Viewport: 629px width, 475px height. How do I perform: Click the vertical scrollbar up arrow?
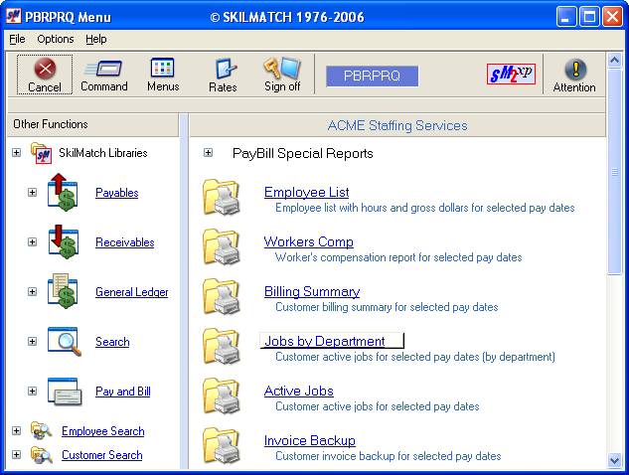614,61
